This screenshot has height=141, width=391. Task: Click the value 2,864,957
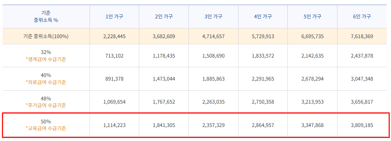tap(263, 125)
